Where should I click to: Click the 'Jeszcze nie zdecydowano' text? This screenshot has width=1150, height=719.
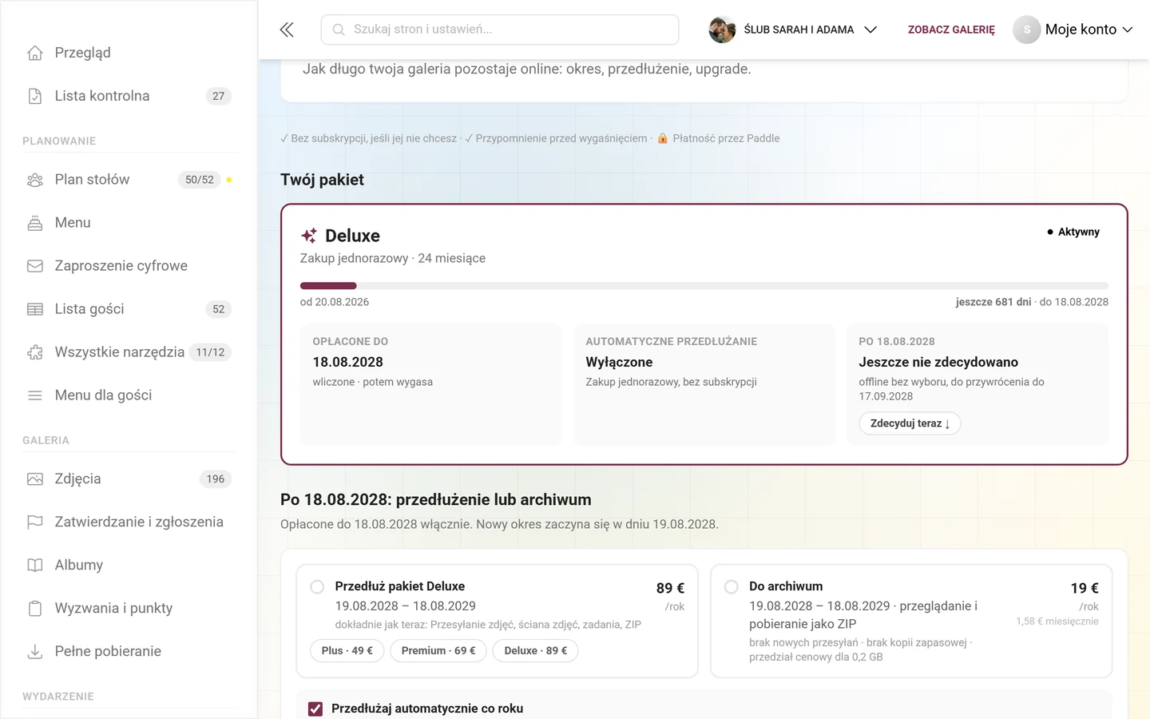[x=938, y=362]
